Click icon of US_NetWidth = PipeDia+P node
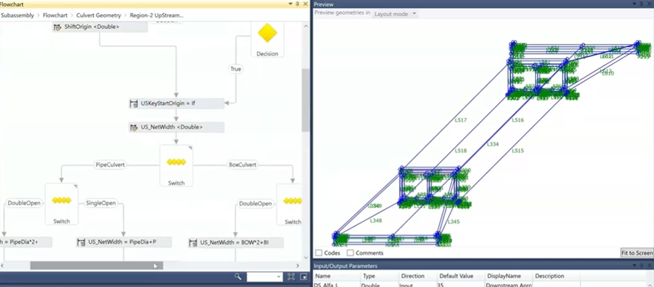 click(x=81, y=242)
